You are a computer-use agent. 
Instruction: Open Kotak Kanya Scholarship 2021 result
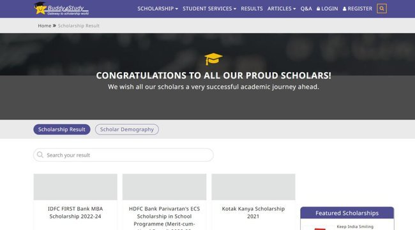click(253, 202)
